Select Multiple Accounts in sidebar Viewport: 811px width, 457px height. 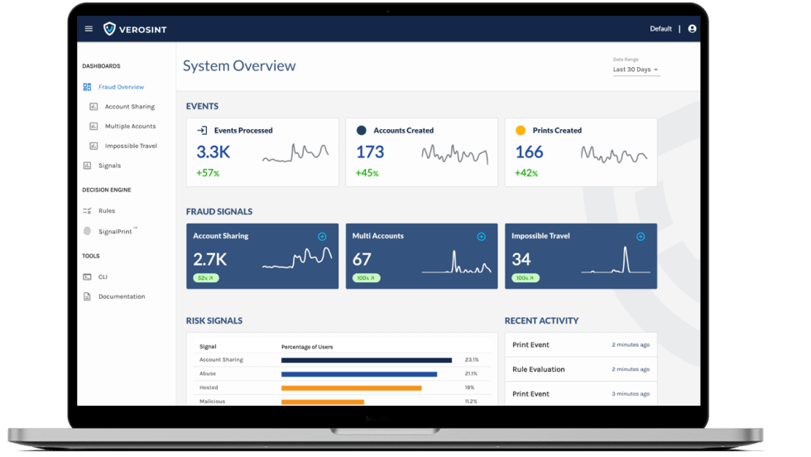pos(130,127)
